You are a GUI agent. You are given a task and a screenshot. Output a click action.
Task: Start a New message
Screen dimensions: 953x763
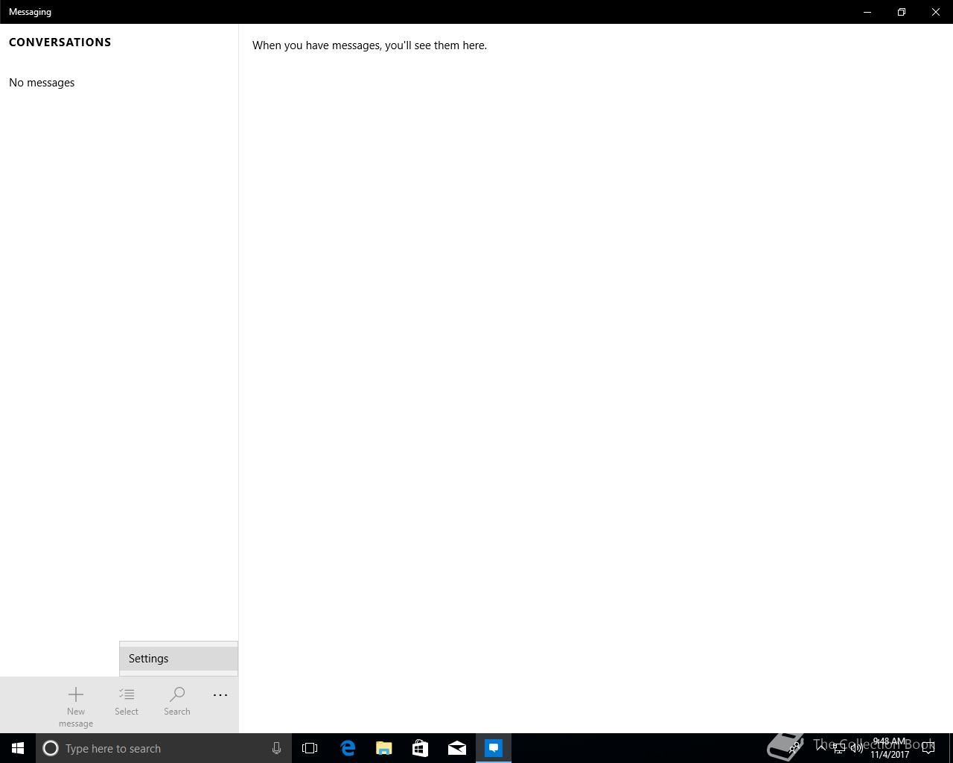[x=76, y=706]
